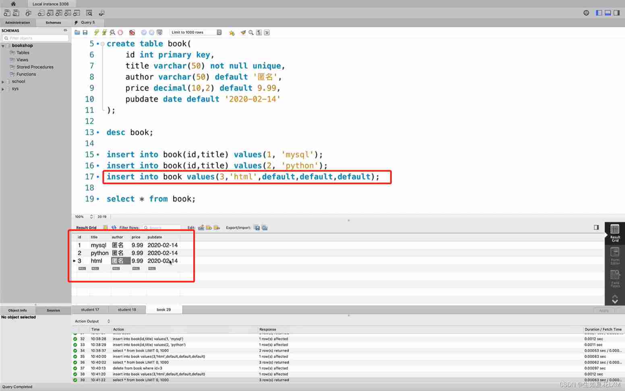
Task: Adjust the editor zoom 100% stepper
Action: point(91,217)
